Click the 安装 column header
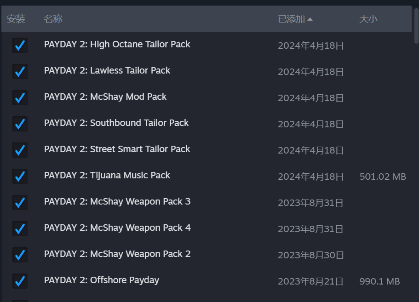Image resolution: width=419 pixels, height=302 pixels. [x=16, y=19]
